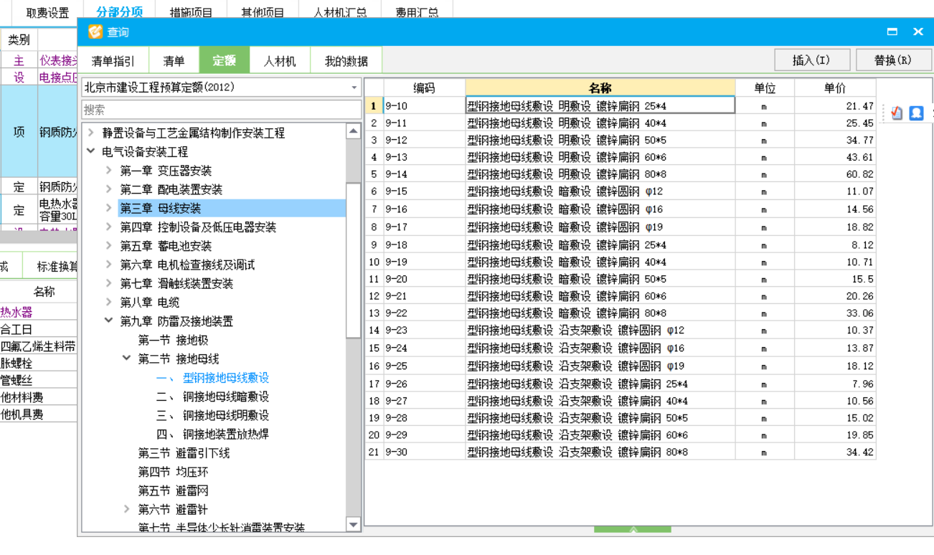Collapse 第二节 接地母线 chevron
The width and height of the screenshot is (934, 555).
127,359
